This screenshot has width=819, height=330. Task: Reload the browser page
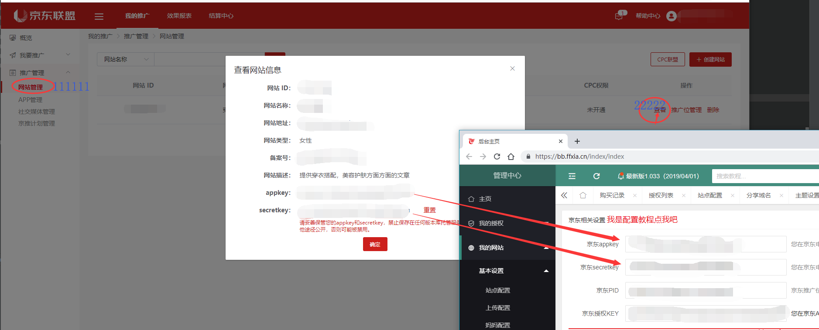pos(497,156)
